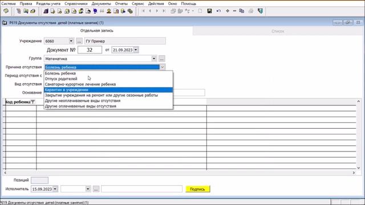Open the Справочники menu
Image resolution: width=365 pixels, height=205 pixels.
[x=76, y=4]
